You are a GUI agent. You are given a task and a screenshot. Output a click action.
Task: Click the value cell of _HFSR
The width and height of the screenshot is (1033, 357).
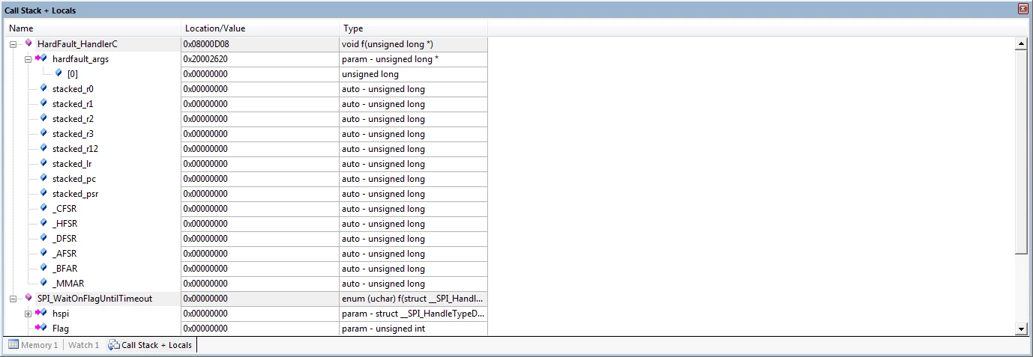(x=259, y=224)
